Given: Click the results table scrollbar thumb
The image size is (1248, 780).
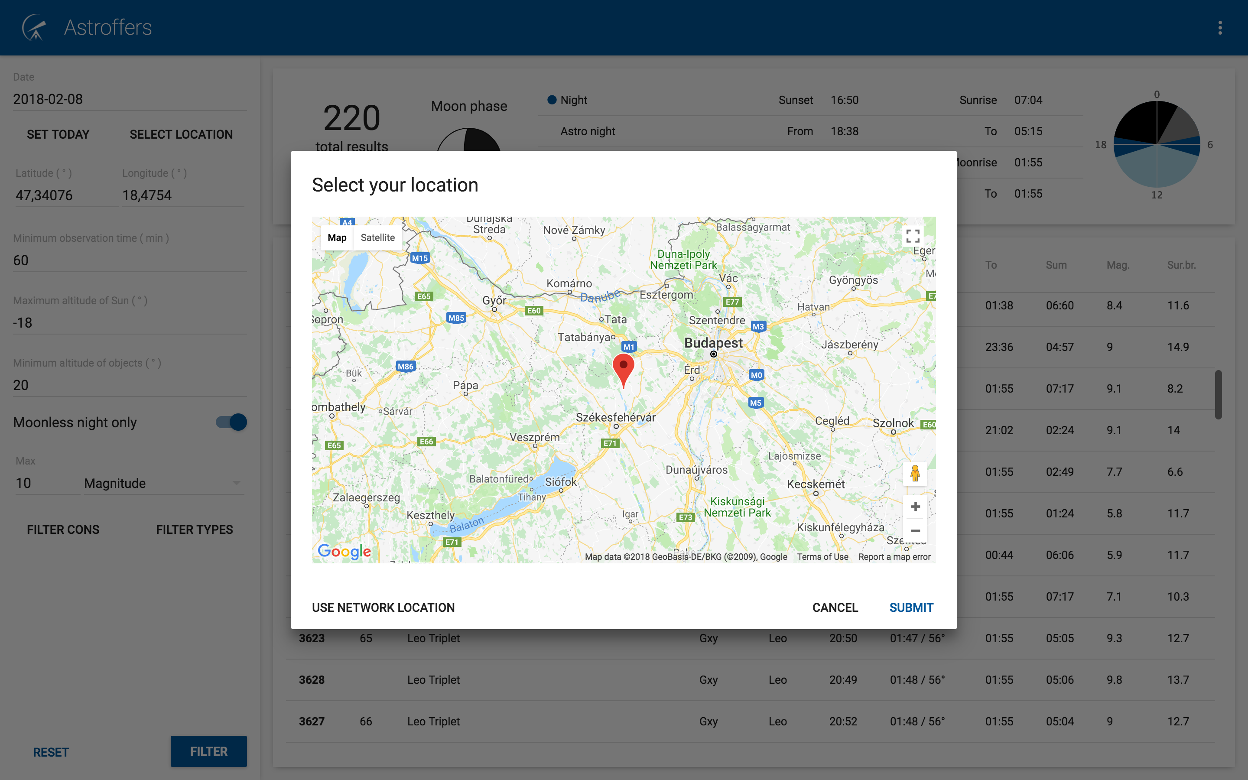Looking at the screenshot, I should coord(1218,394).
